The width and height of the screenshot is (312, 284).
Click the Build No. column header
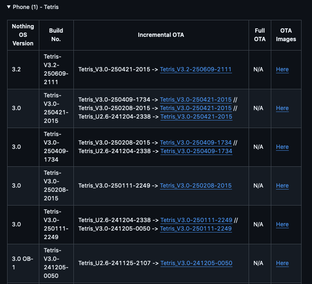coord(56,35)
